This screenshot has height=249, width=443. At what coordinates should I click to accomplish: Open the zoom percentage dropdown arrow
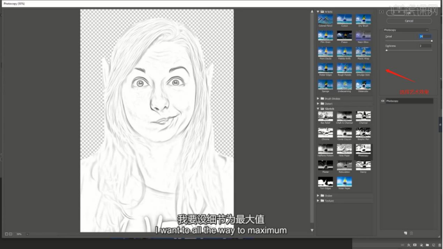point(27,234)
